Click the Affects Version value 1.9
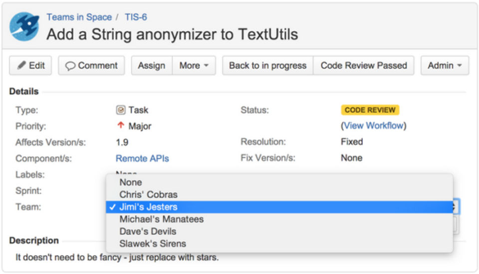 [122, 142]
